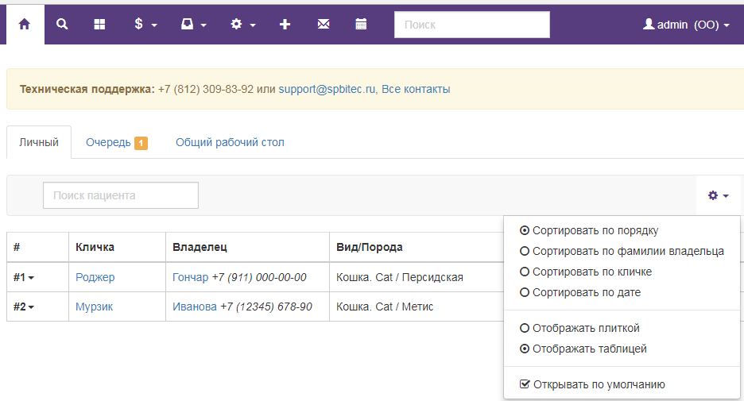Select Отображать таблицей

[x=583, y=349]
